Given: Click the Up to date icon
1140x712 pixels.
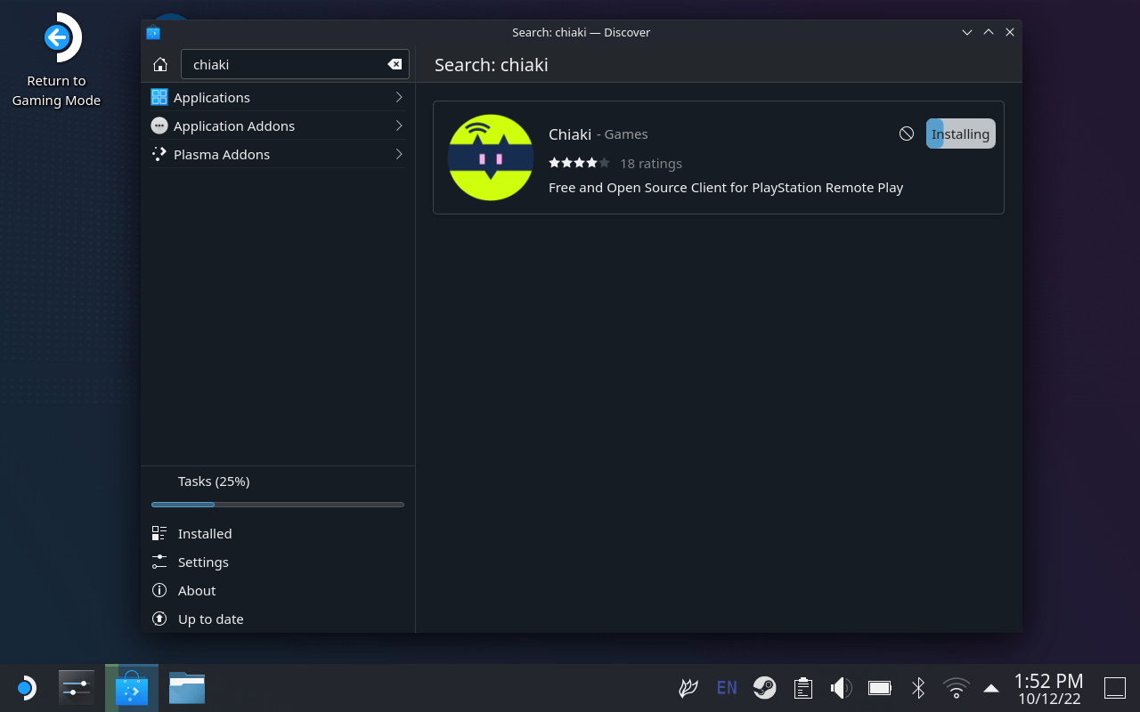Looking at the screenshot, I should click(159, 619).
